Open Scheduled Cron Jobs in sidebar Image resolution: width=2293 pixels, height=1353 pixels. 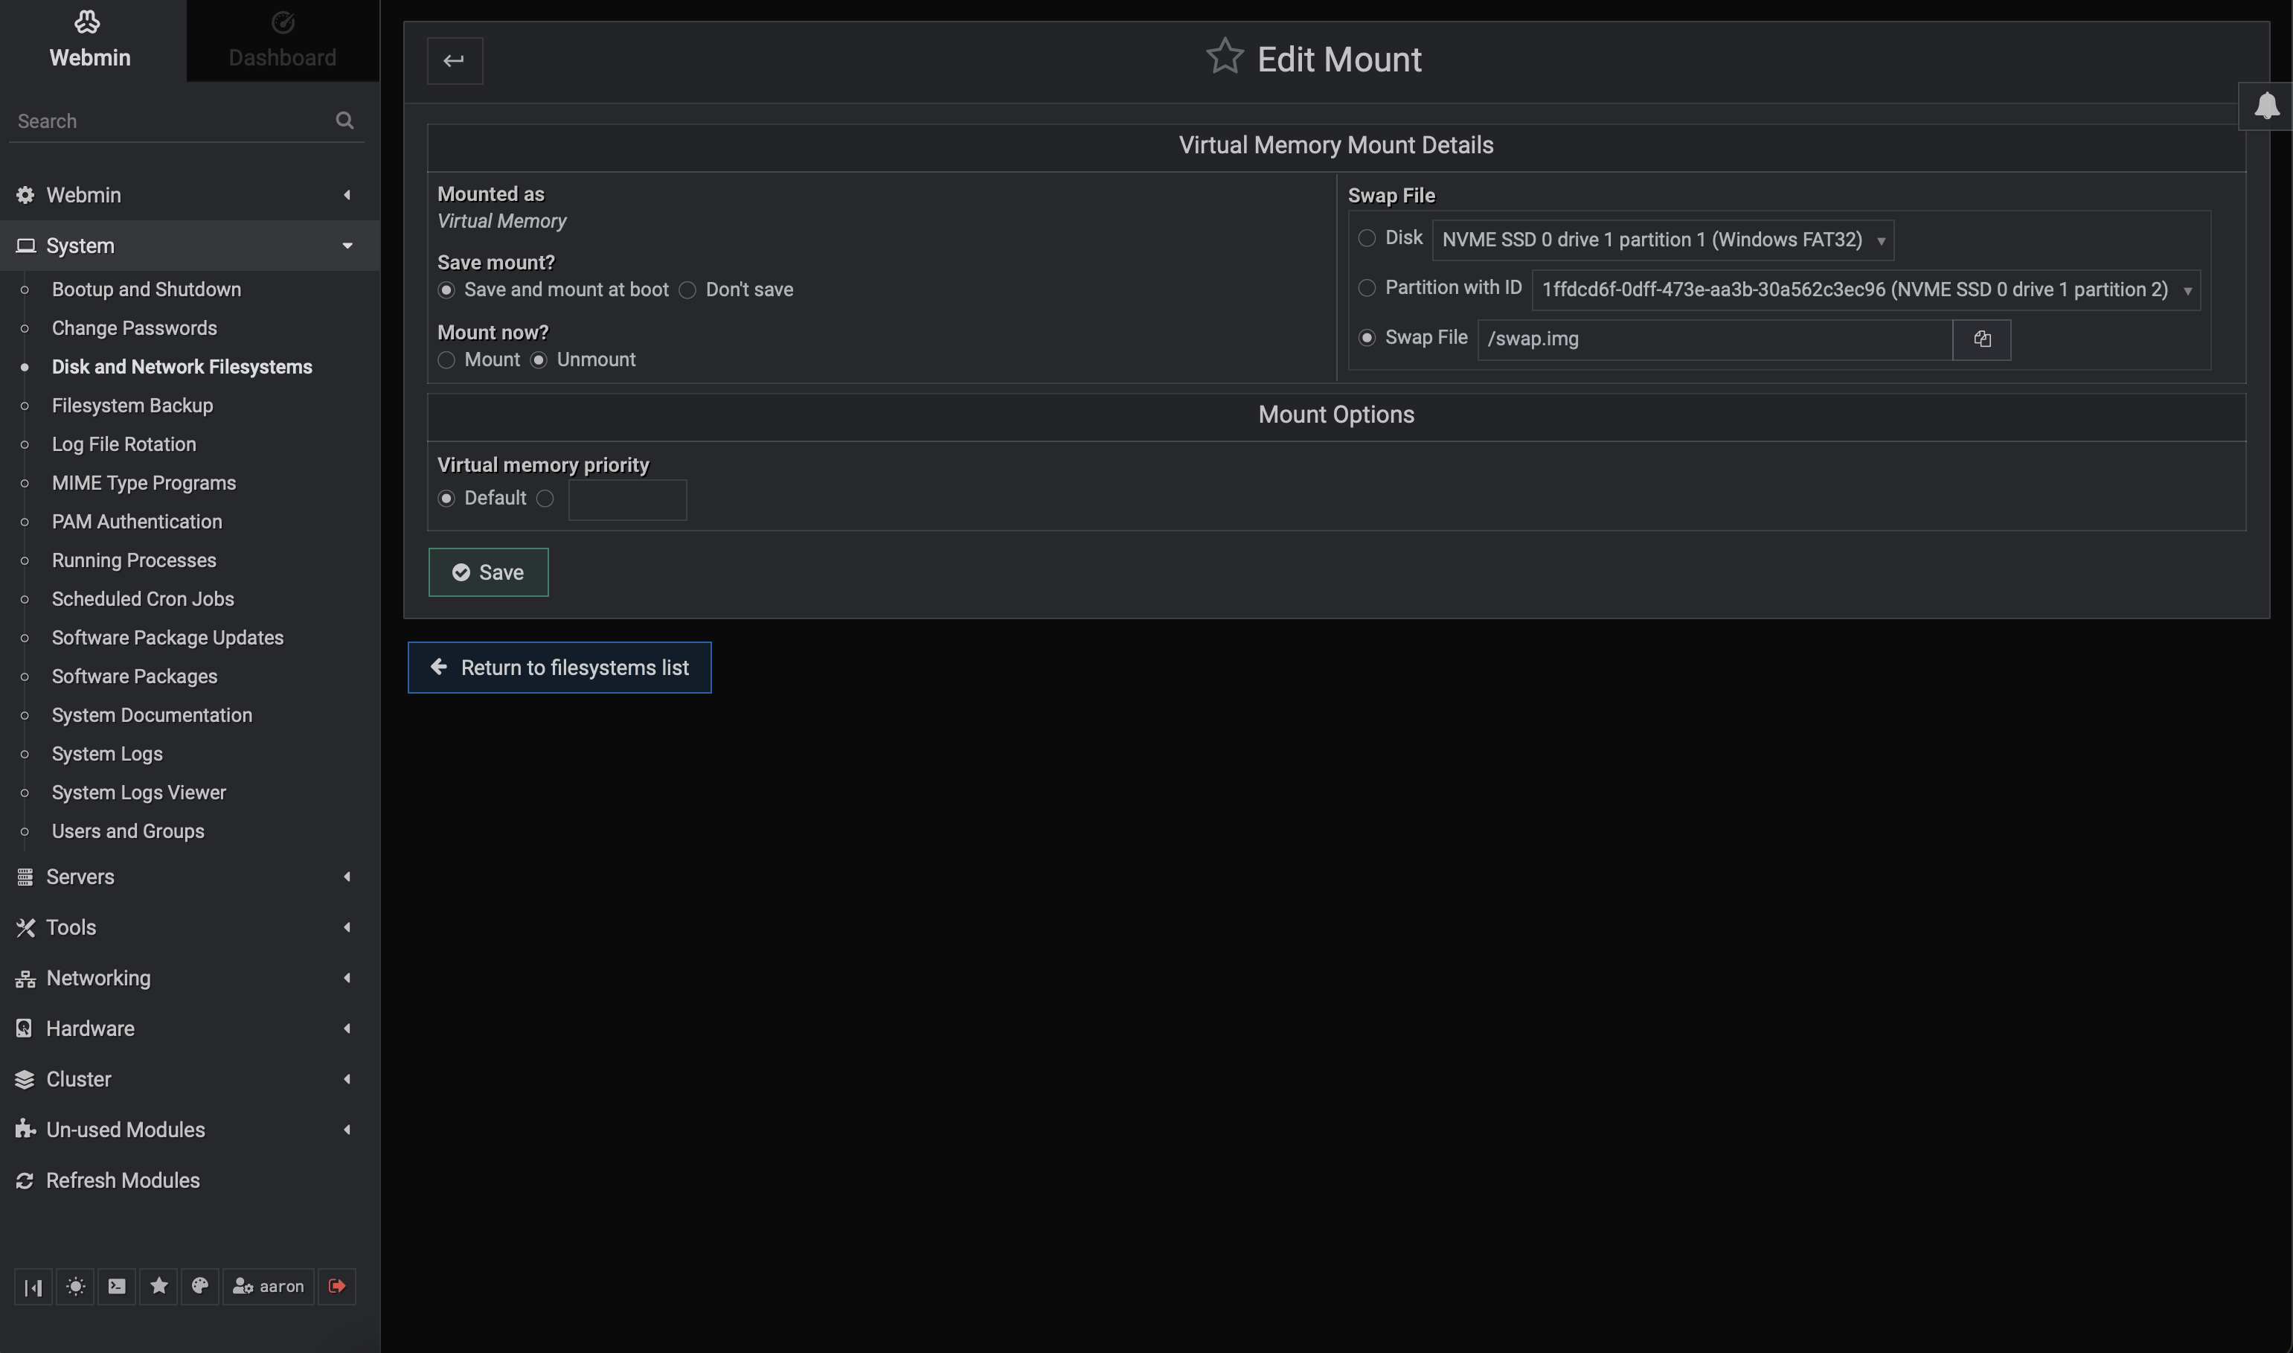143,599
